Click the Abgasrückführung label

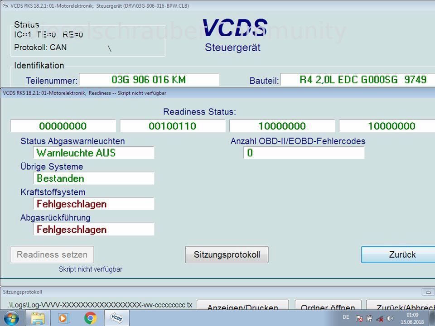click(x=55, y=218)
